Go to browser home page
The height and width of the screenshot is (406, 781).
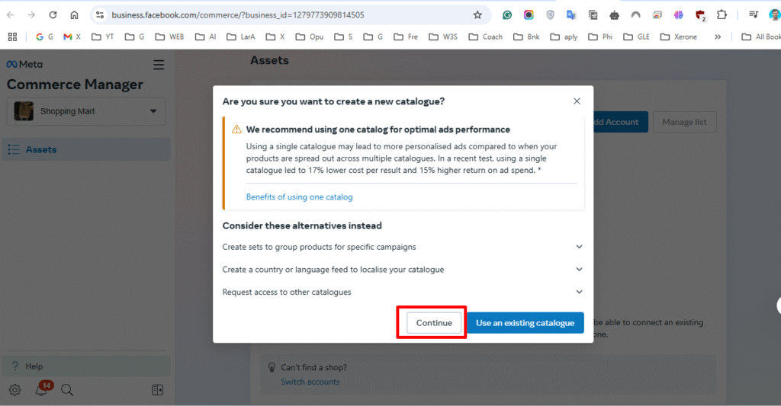tap(74, 15)
